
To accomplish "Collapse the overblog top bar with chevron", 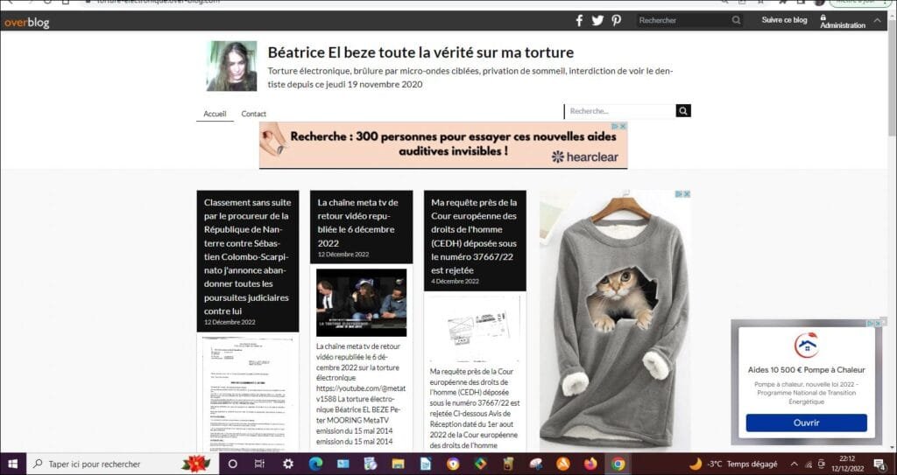I will pyautogui.click(x=878, y=19).
